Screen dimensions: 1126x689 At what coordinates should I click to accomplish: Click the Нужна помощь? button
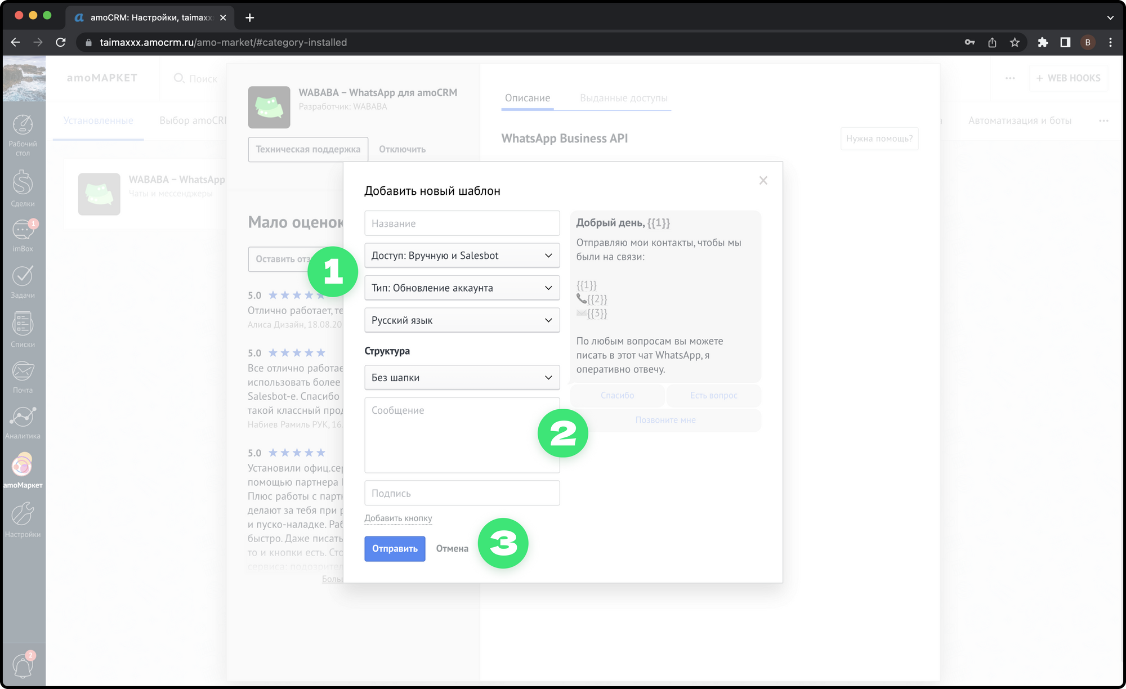tap(879, 138)
